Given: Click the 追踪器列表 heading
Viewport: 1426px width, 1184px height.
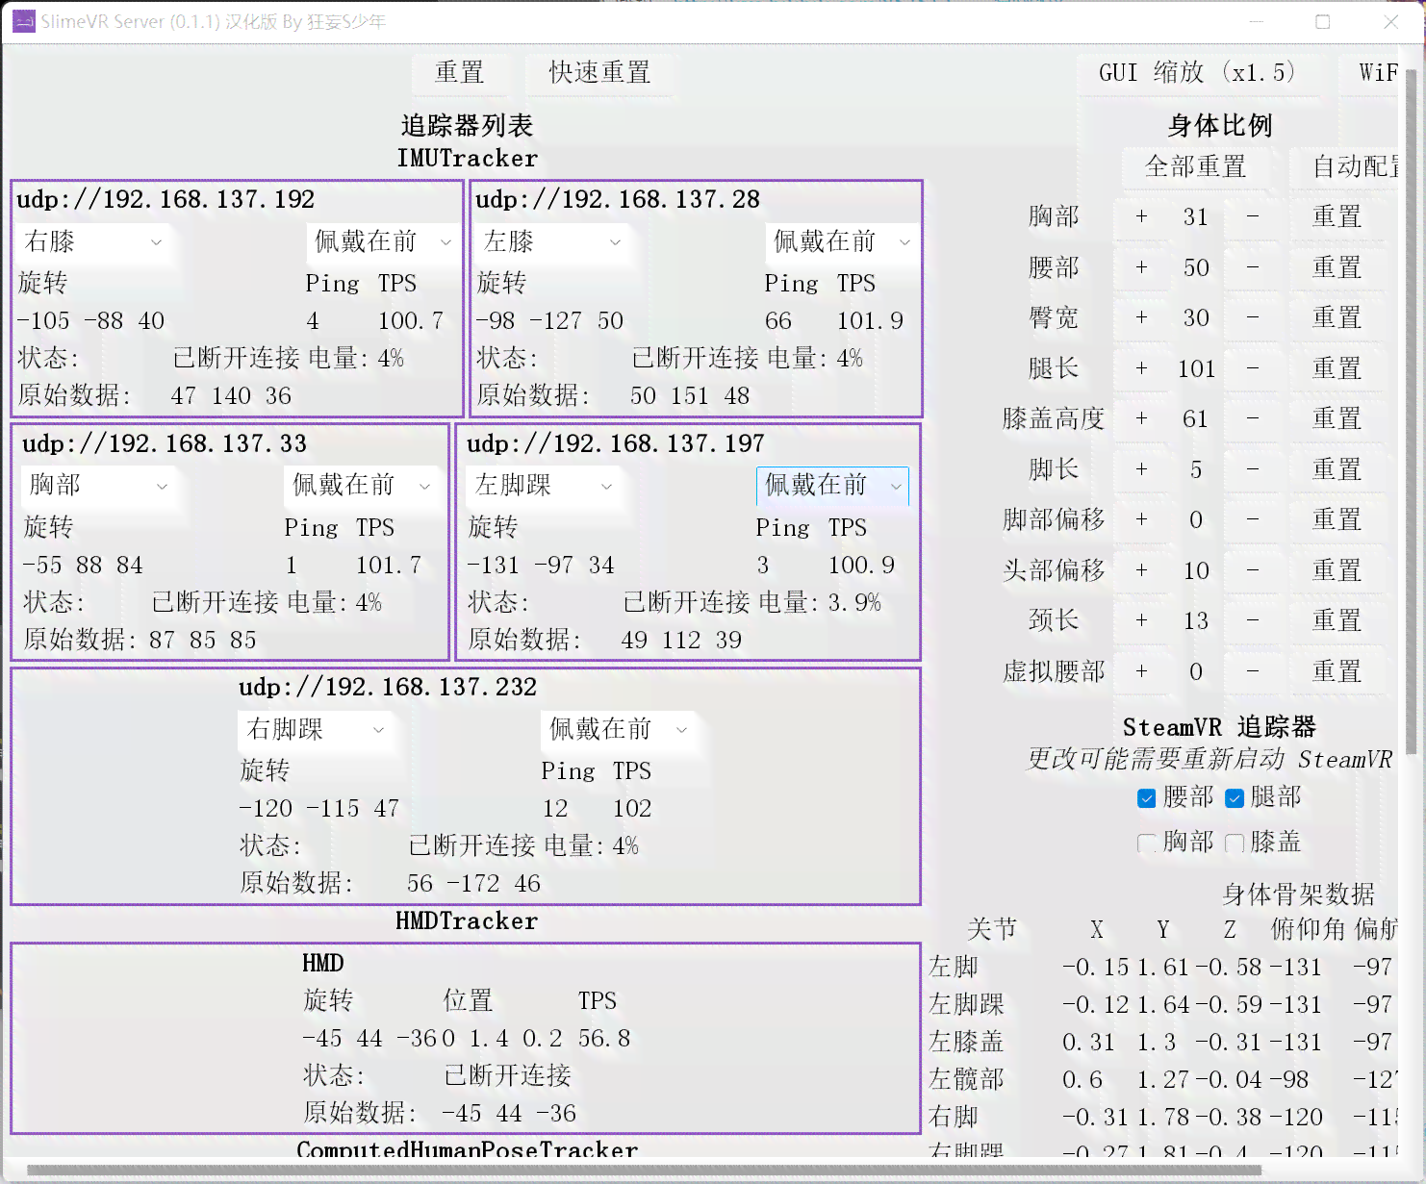Looking at the screenshot, I should (467, 125).
